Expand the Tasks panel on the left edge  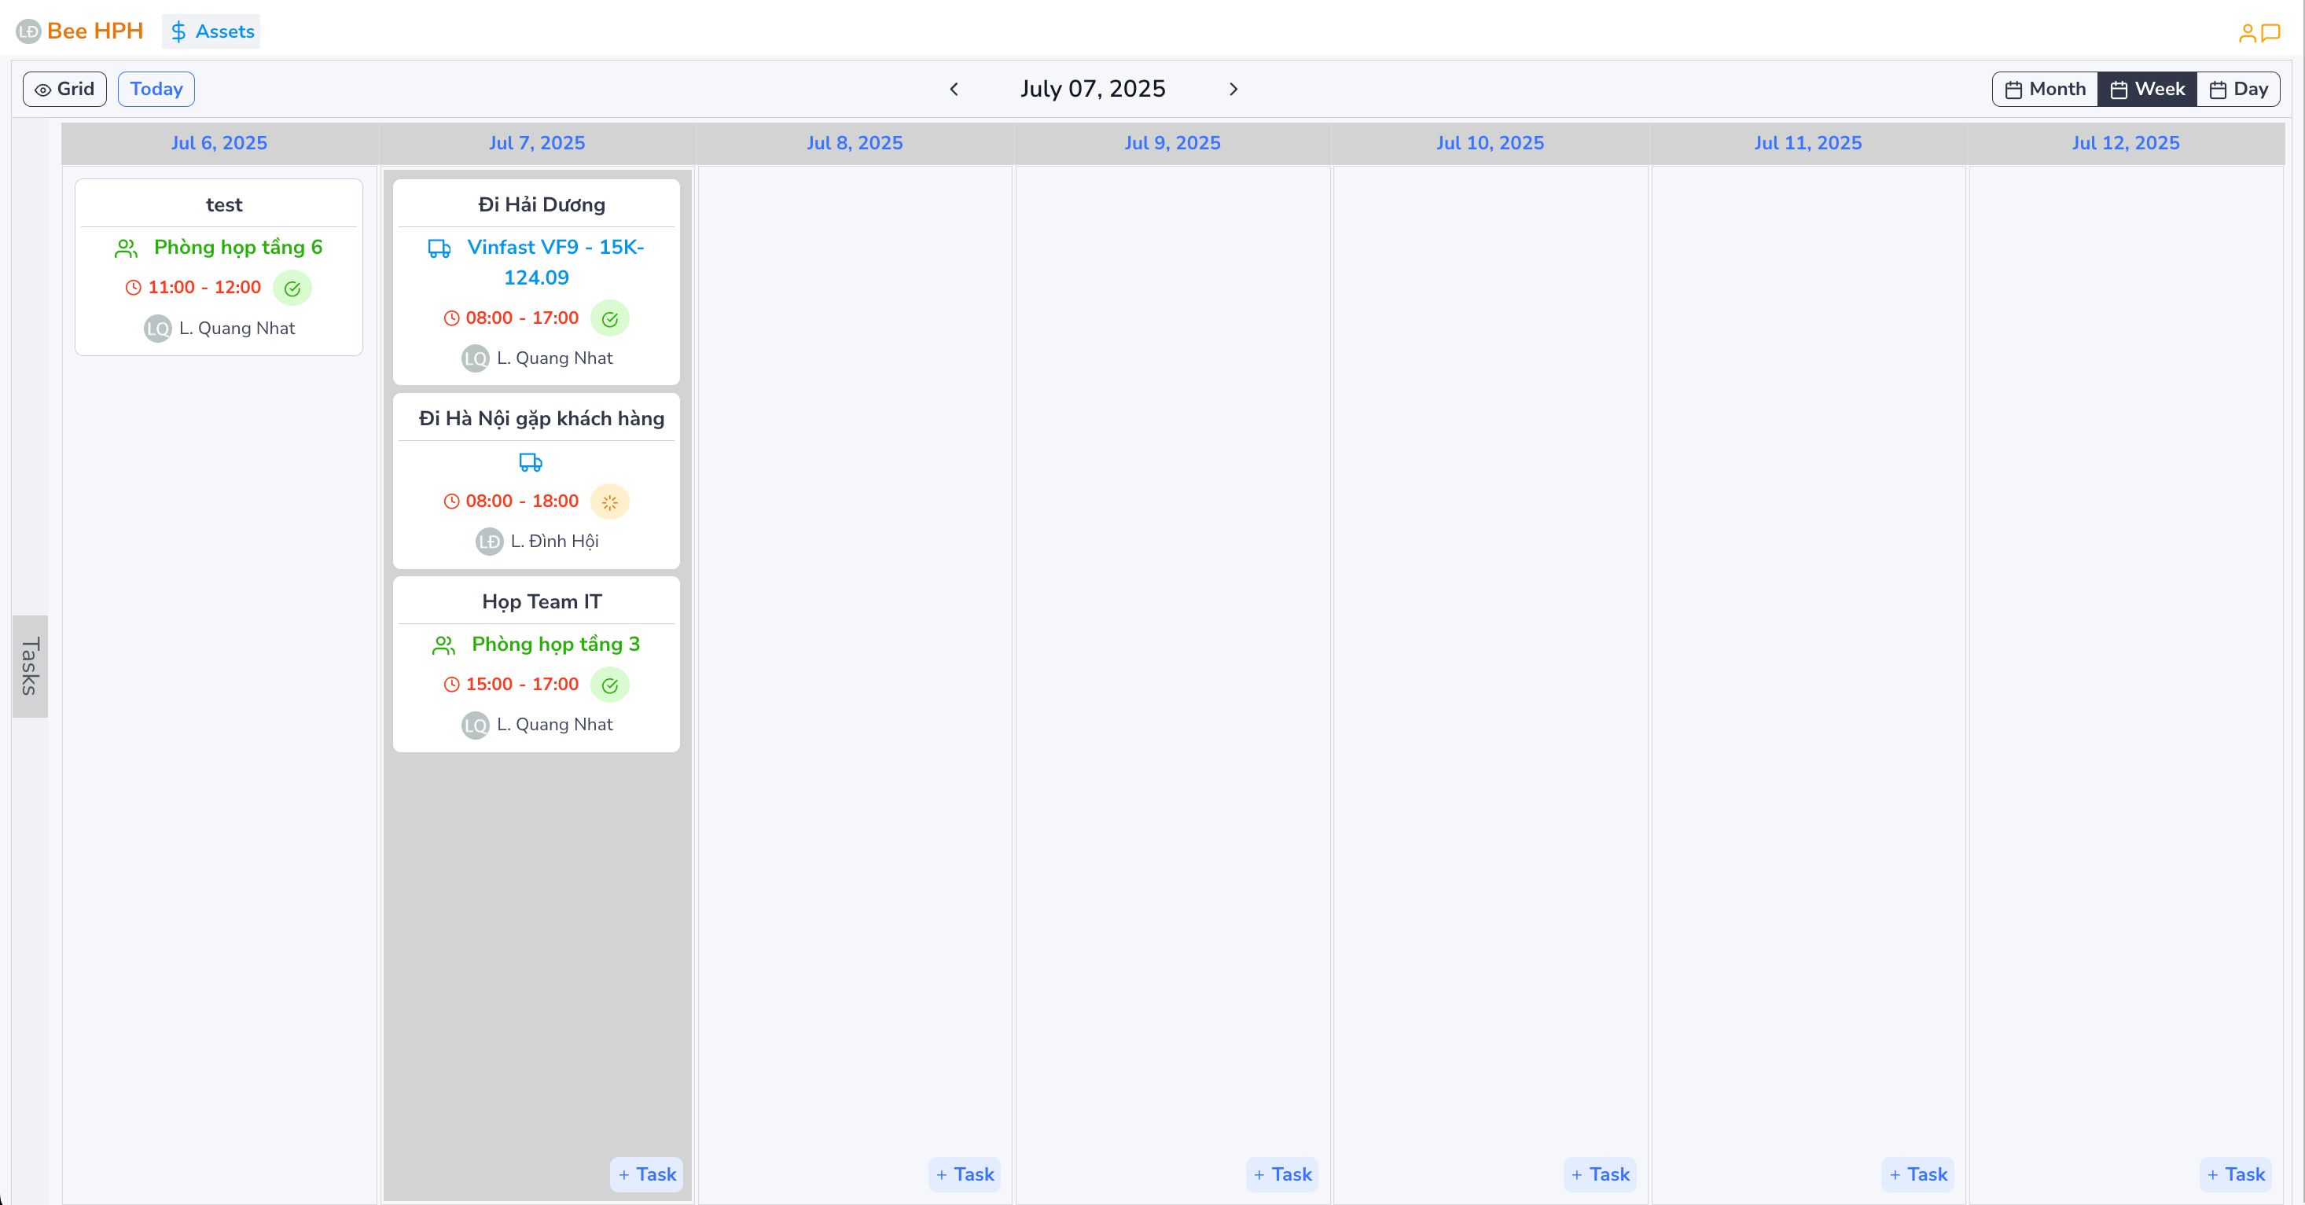point(30,666)
